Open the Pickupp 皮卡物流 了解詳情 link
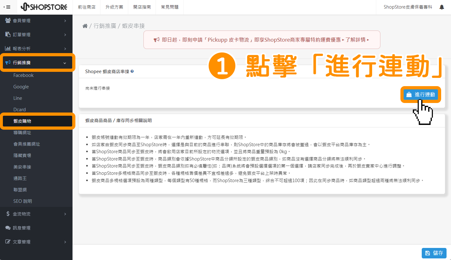Image resolution: width=451 pixels, height=260 pixels. 357,40
